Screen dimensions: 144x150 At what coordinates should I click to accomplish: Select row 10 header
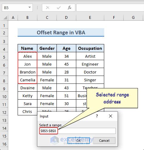(x=4, y=96)
